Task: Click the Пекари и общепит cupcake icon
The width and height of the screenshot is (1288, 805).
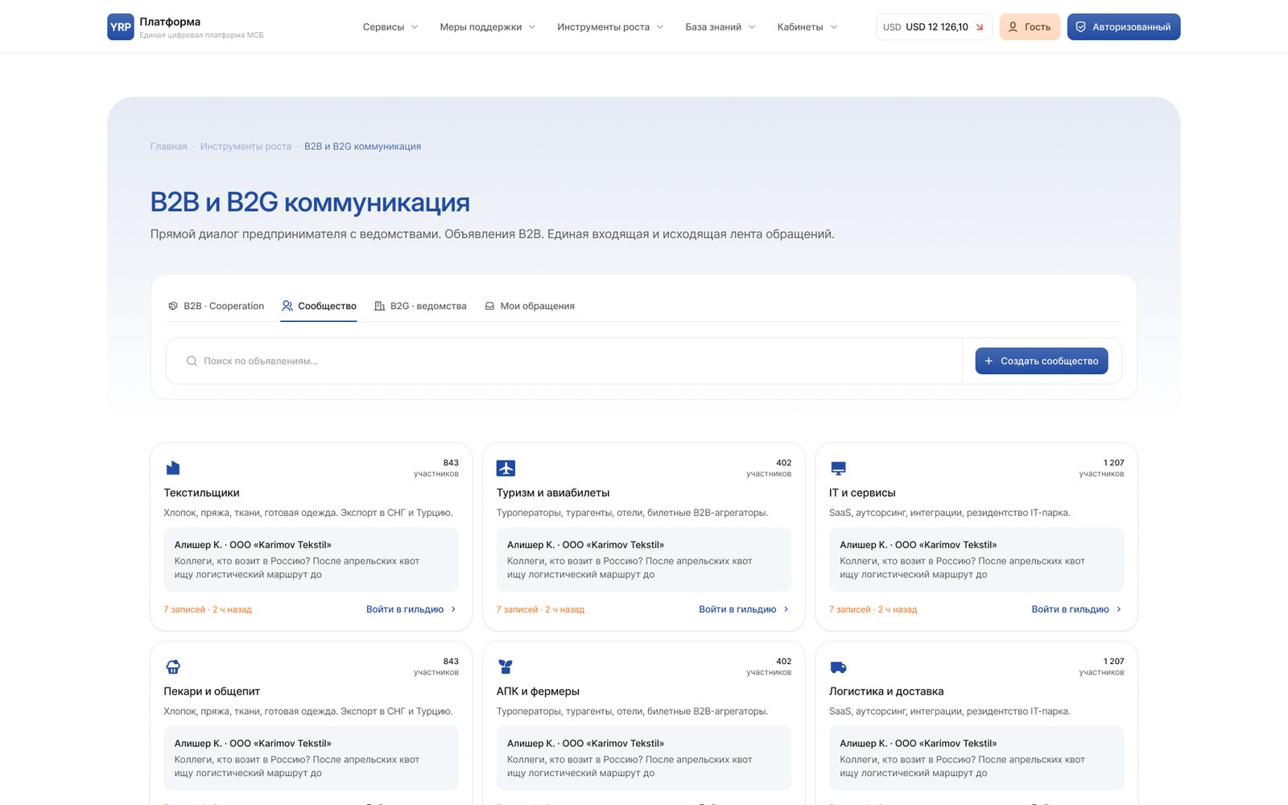Action: (x=172, y=667)
